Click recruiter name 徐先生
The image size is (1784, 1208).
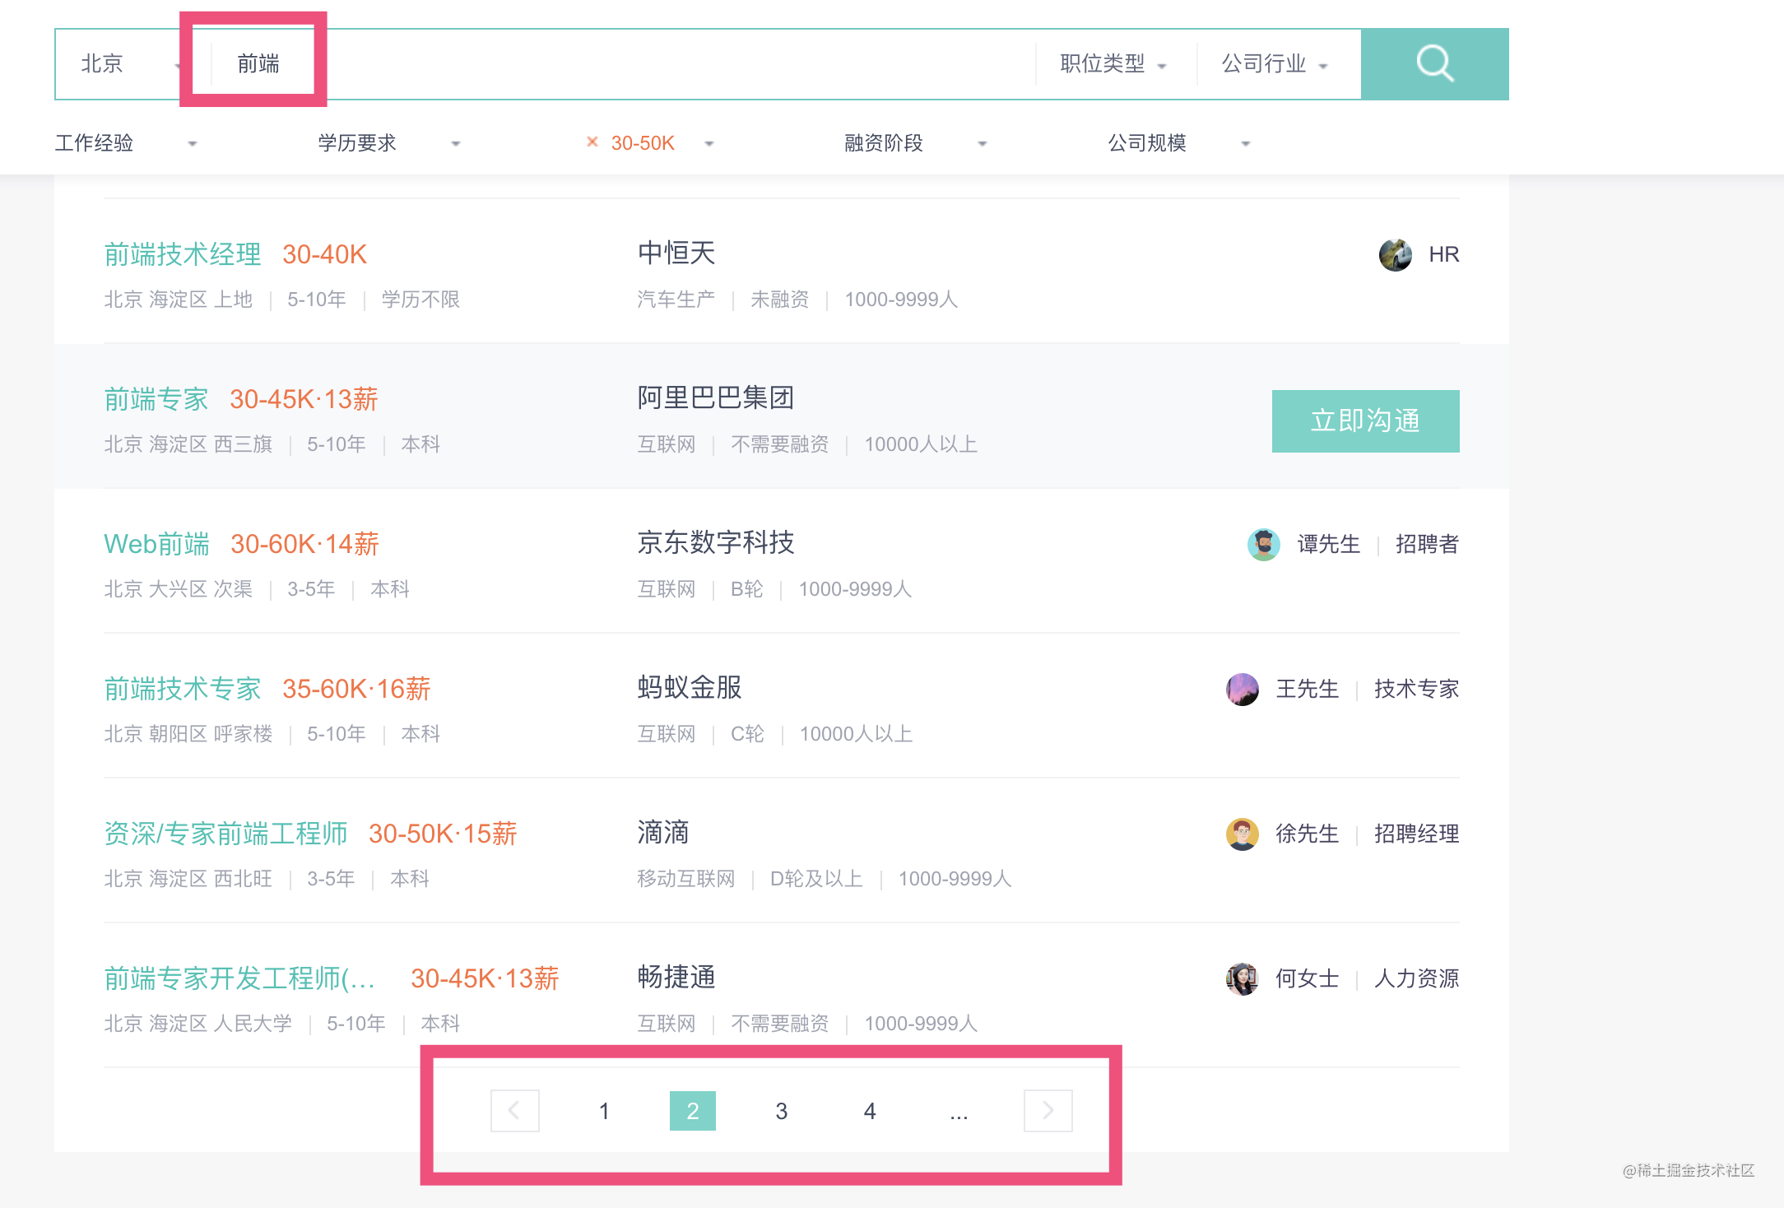(1308, 834)
